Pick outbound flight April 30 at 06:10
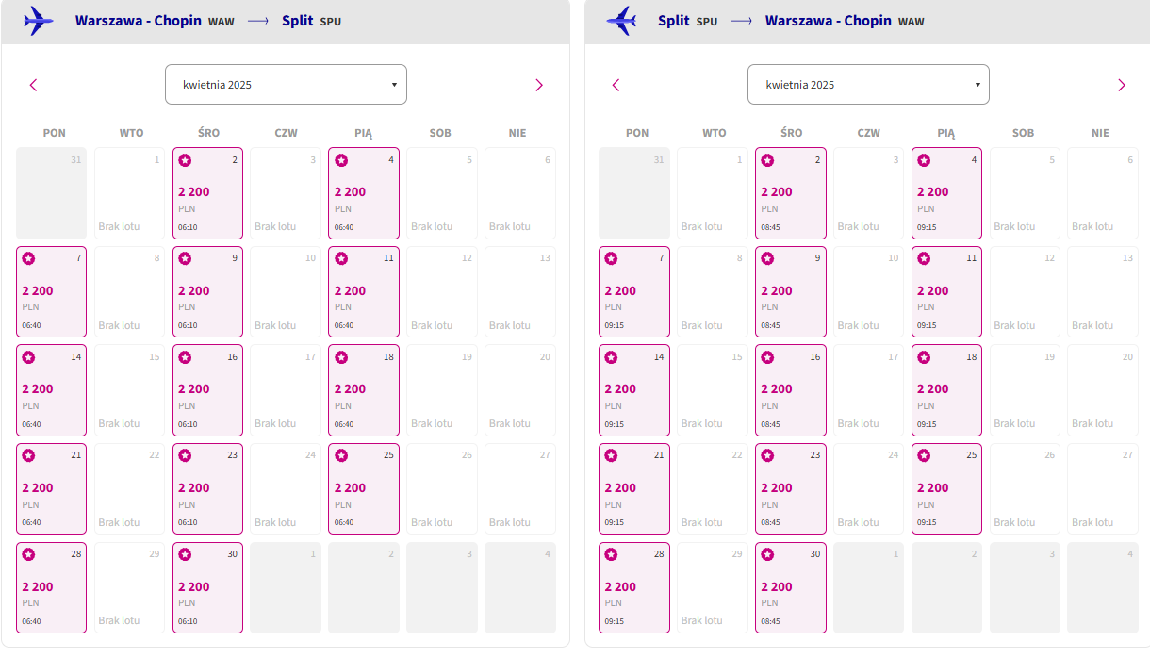1150x658 pixels. click(x=208, y=587)
